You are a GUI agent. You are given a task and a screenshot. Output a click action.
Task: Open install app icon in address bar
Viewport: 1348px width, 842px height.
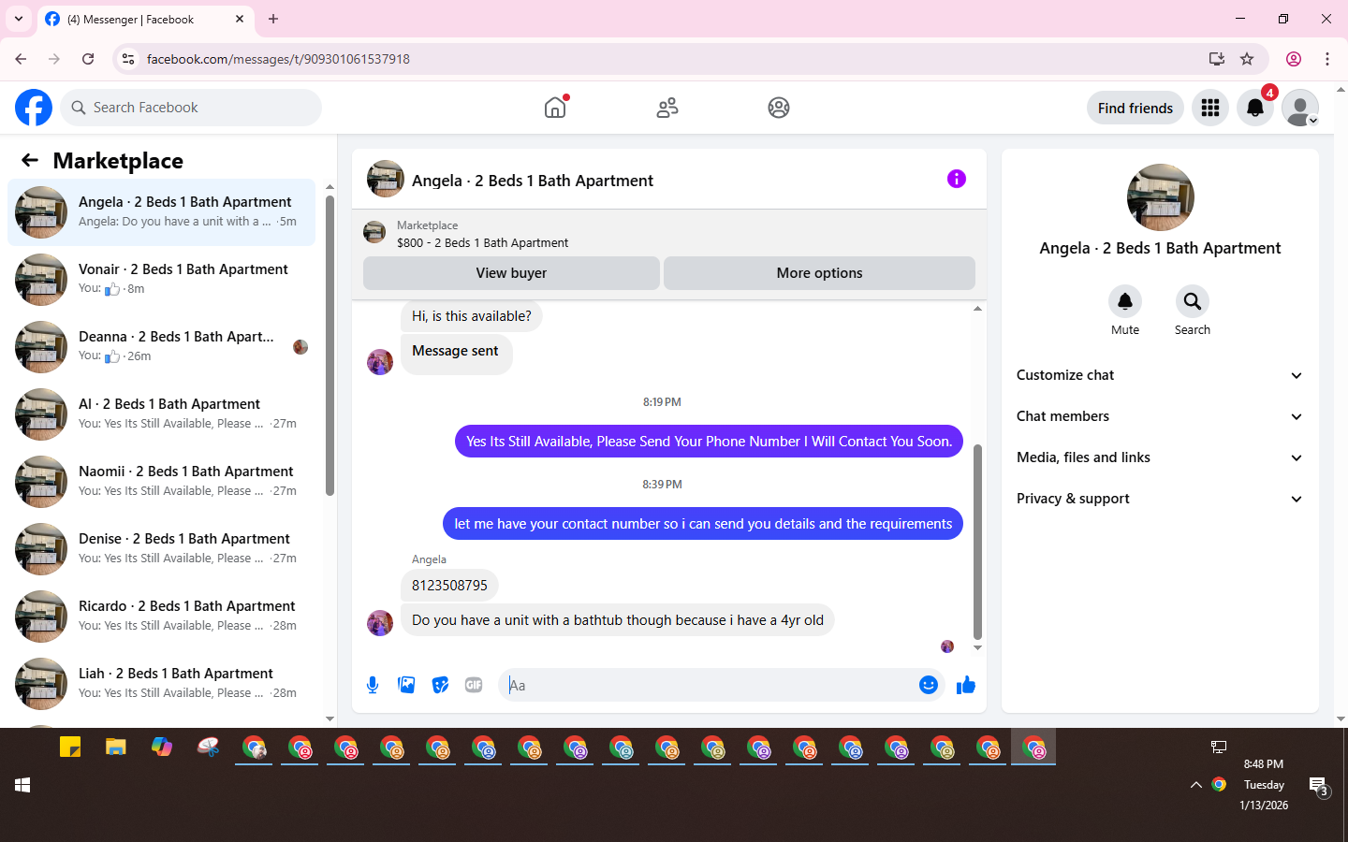click(x=1217, y=59)
